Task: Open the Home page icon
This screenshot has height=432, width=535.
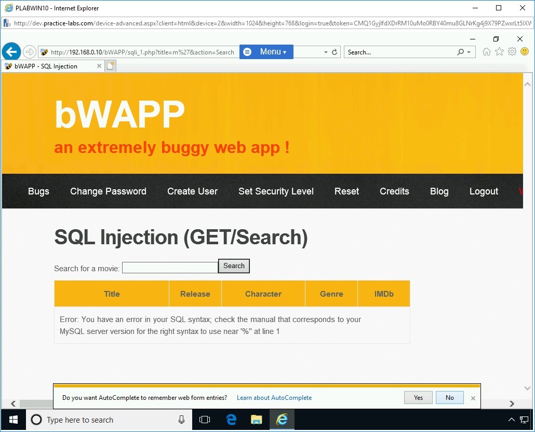Action: coord(486,52)
